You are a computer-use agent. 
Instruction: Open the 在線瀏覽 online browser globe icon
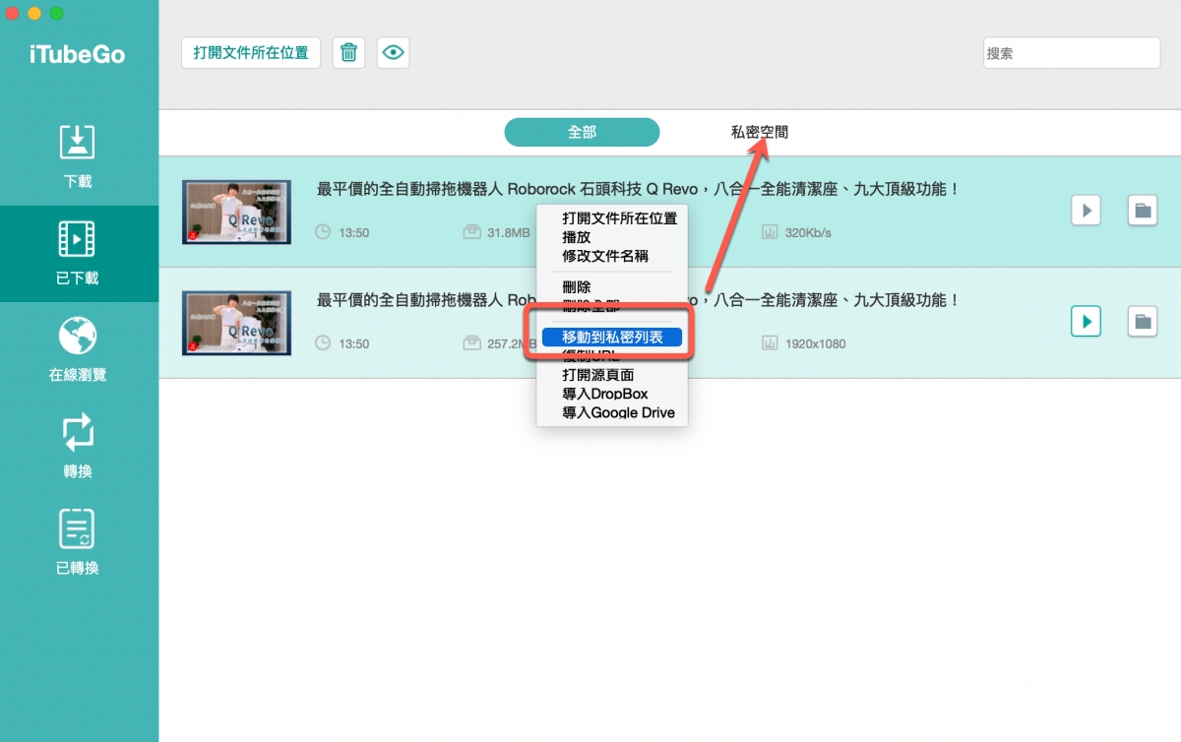(78, 337)
